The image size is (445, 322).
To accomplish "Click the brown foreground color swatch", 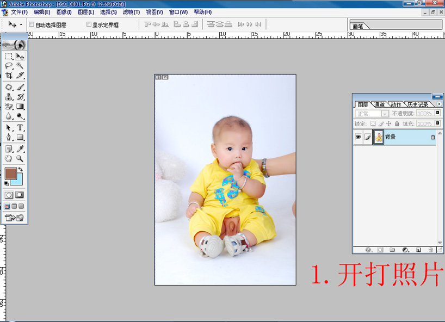I will (10, 174).
